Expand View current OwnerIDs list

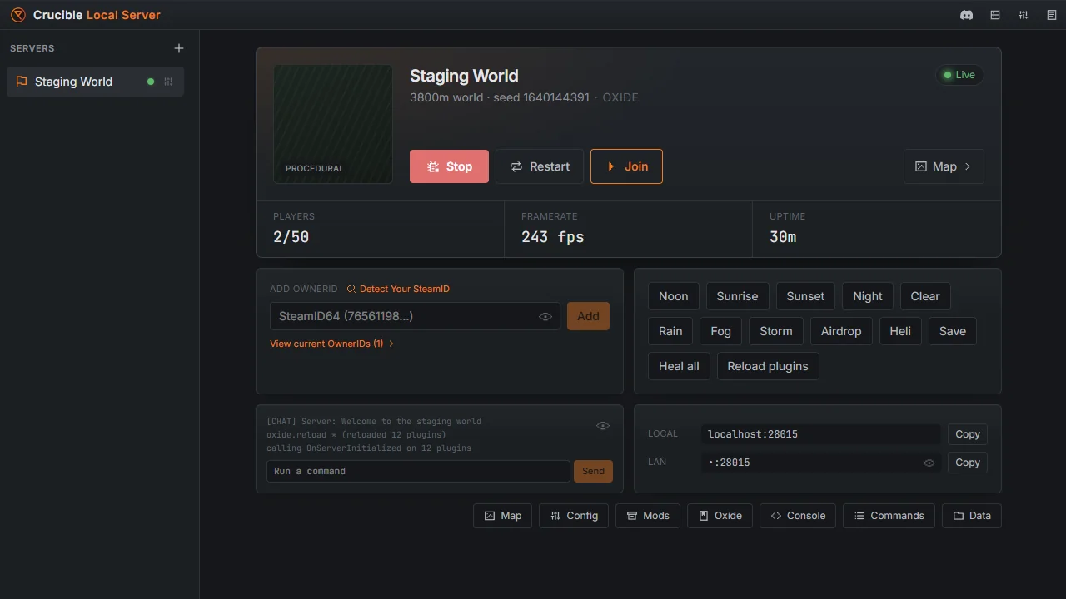tap(332, 344)
